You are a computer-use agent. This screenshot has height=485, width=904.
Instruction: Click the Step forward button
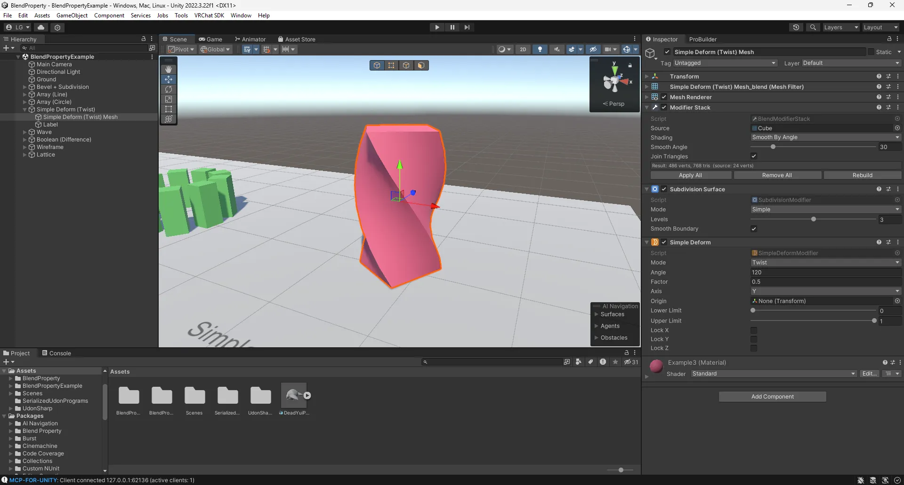(x=467, y=27)
